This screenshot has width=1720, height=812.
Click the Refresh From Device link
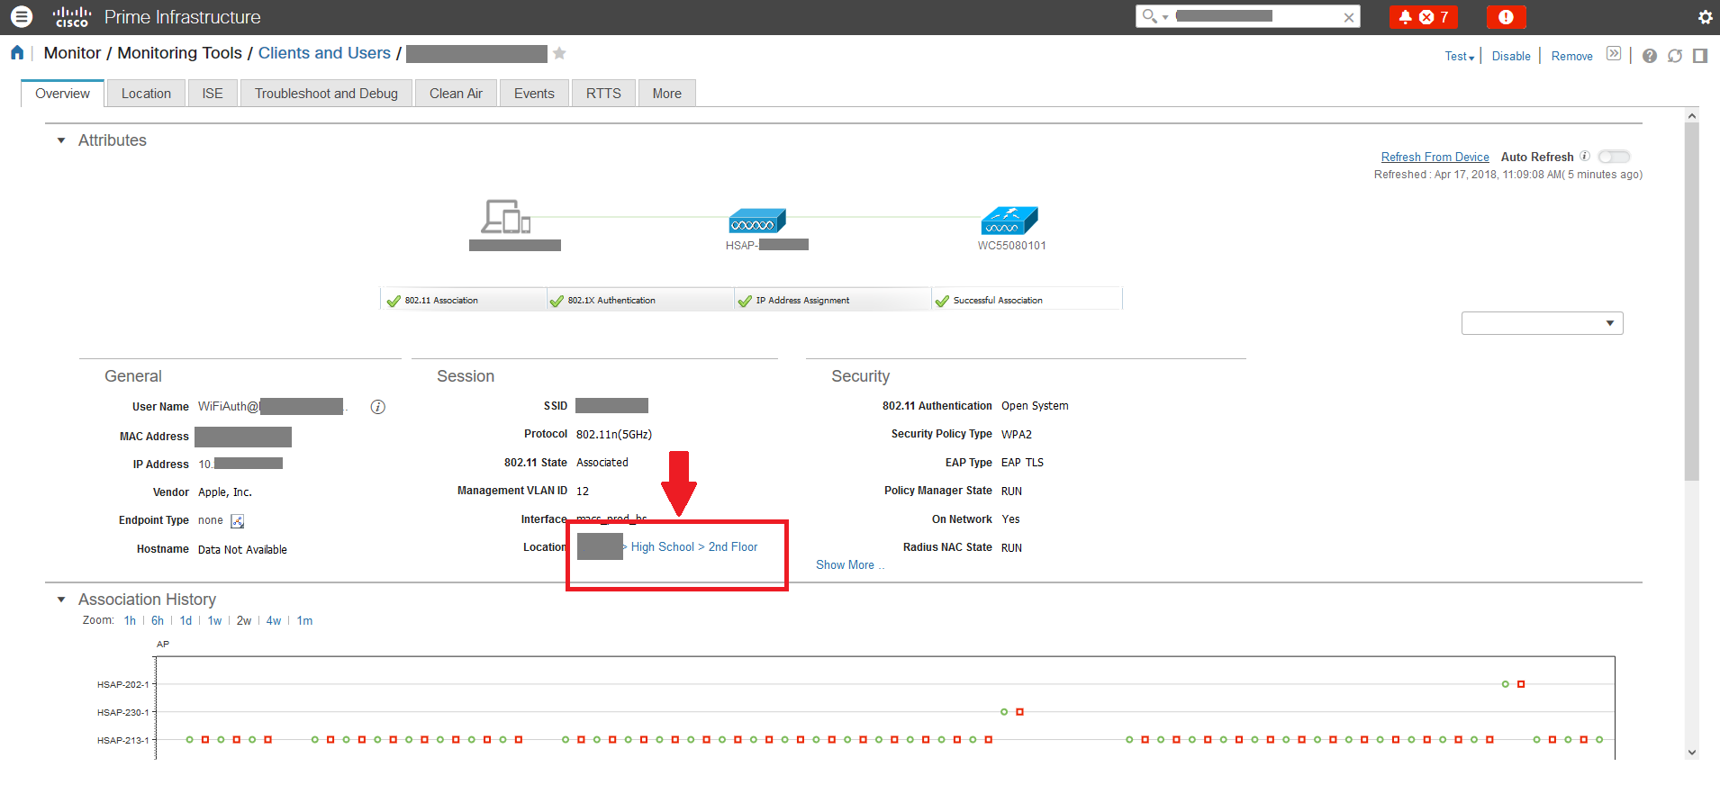(x=1435, y=157)
